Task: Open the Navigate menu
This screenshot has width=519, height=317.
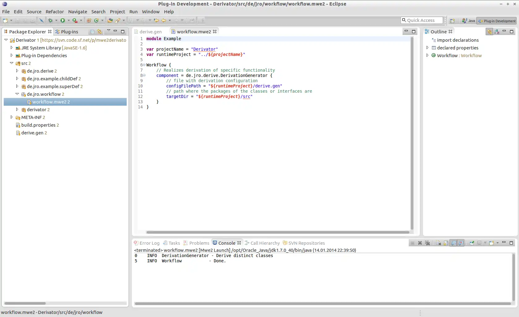Action: [78, 11]
